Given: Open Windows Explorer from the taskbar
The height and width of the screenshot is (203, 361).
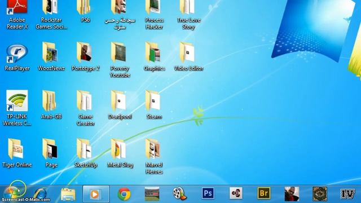Looking at the screenshot, I should [x=68, y=194].
